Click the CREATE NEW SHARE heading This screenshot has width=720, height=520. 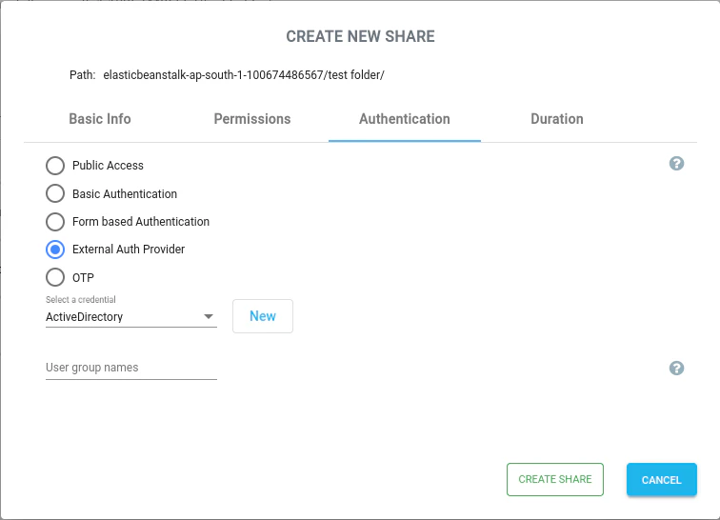tap(360, 36)
